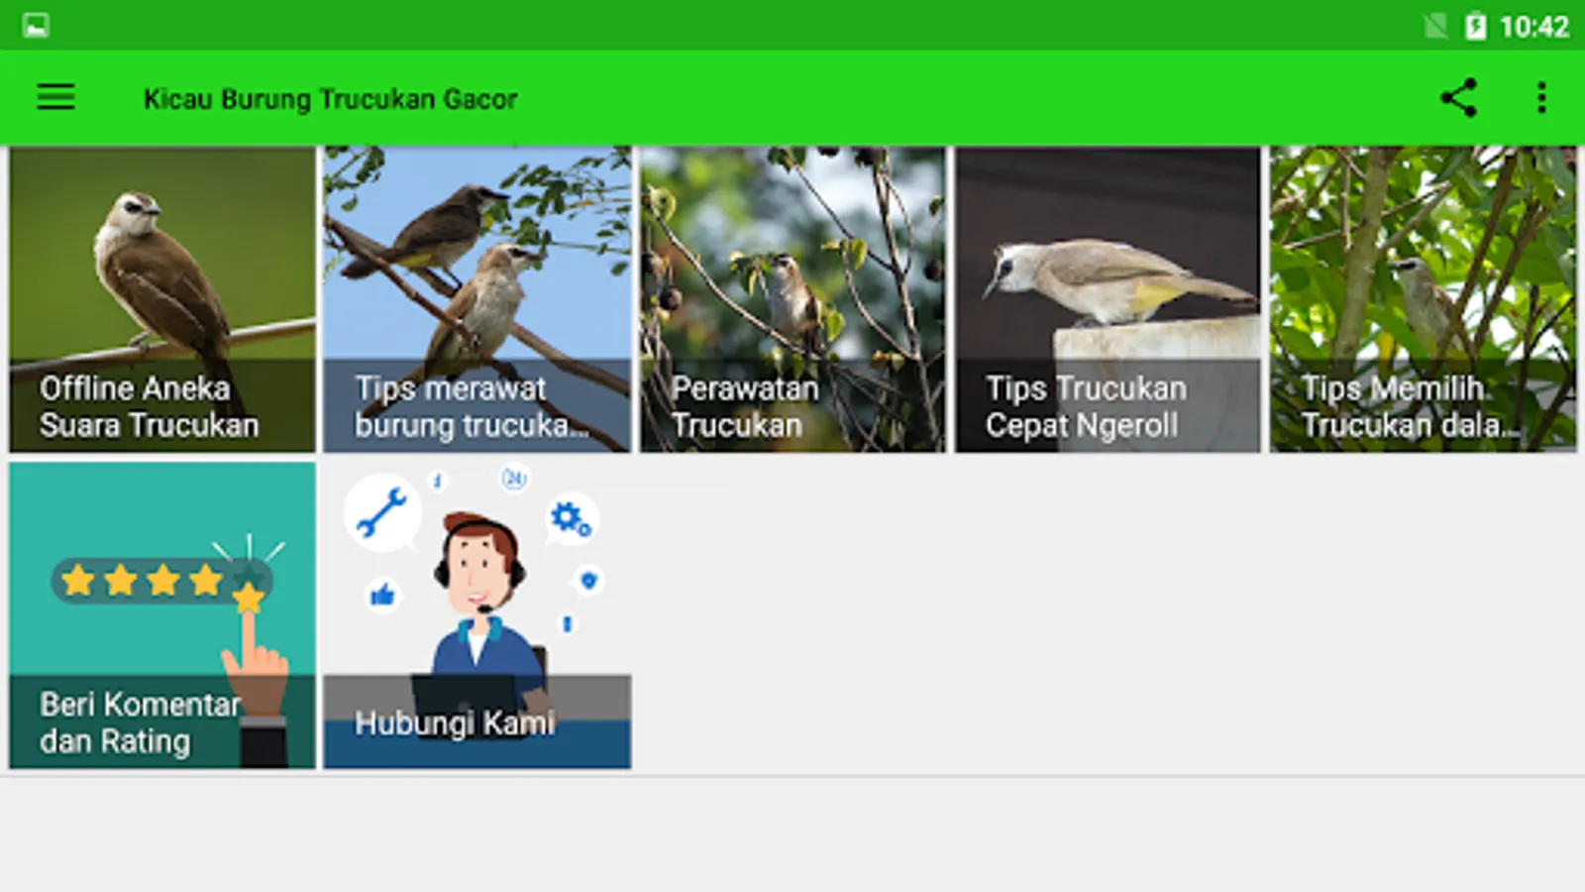1585x892 pixels.
Task: Open Tips Memilih Trucukan tile
Action: (x=1424, y=299)
